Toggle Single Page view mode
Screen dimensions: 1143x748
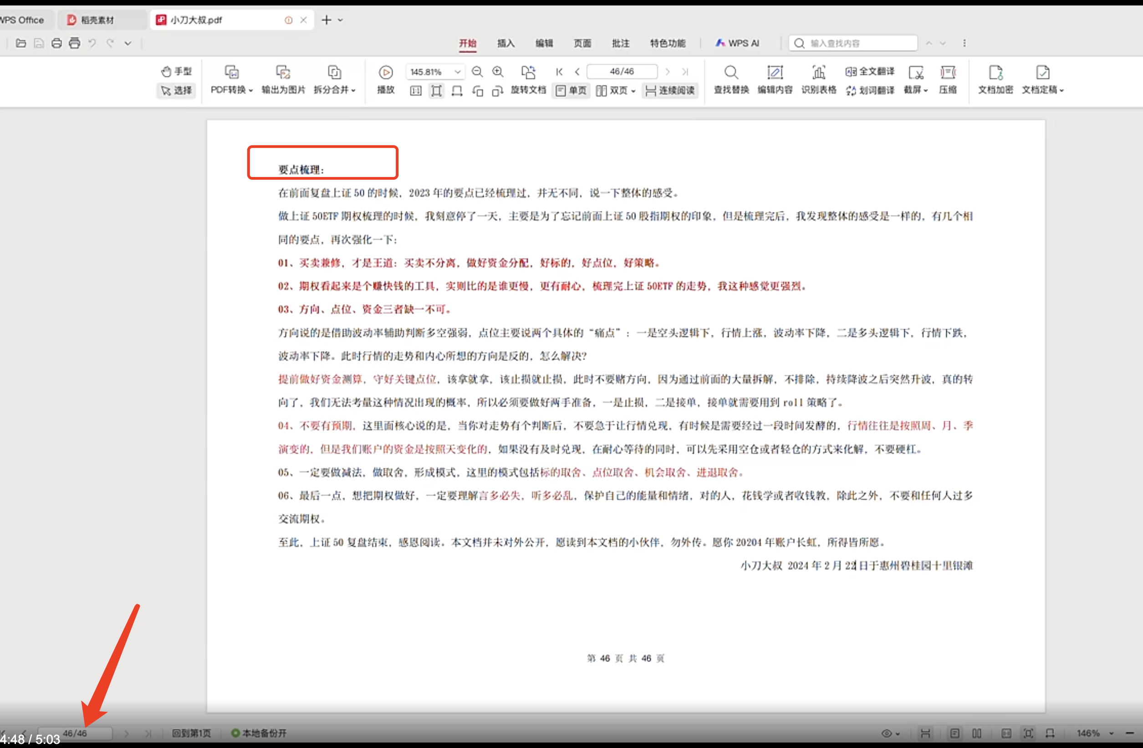coord(571,90)
